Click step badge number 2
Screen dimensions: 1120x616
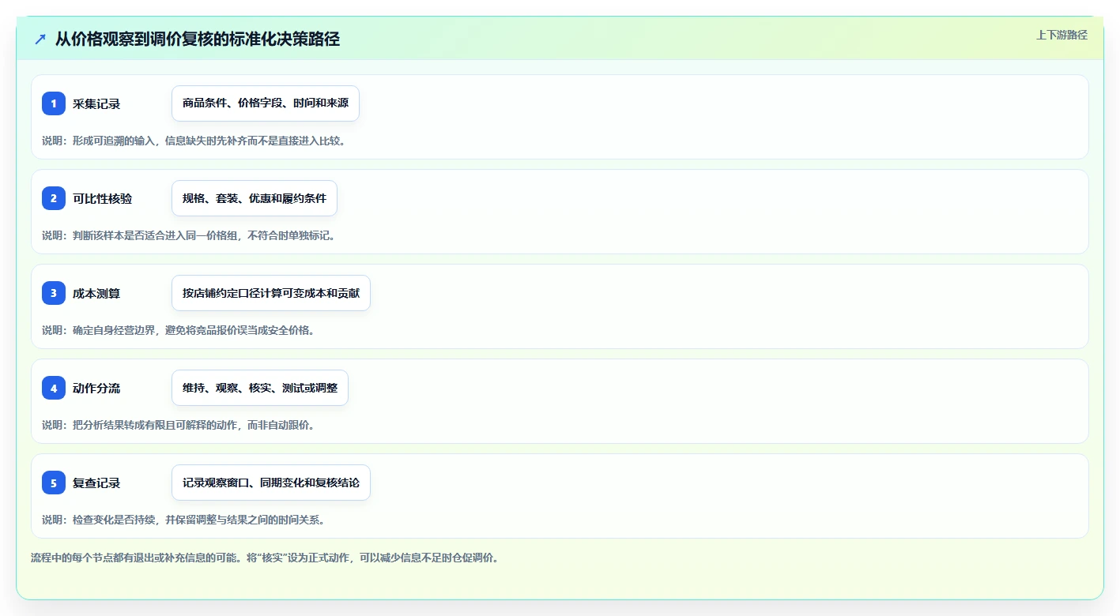click(54, 198)
